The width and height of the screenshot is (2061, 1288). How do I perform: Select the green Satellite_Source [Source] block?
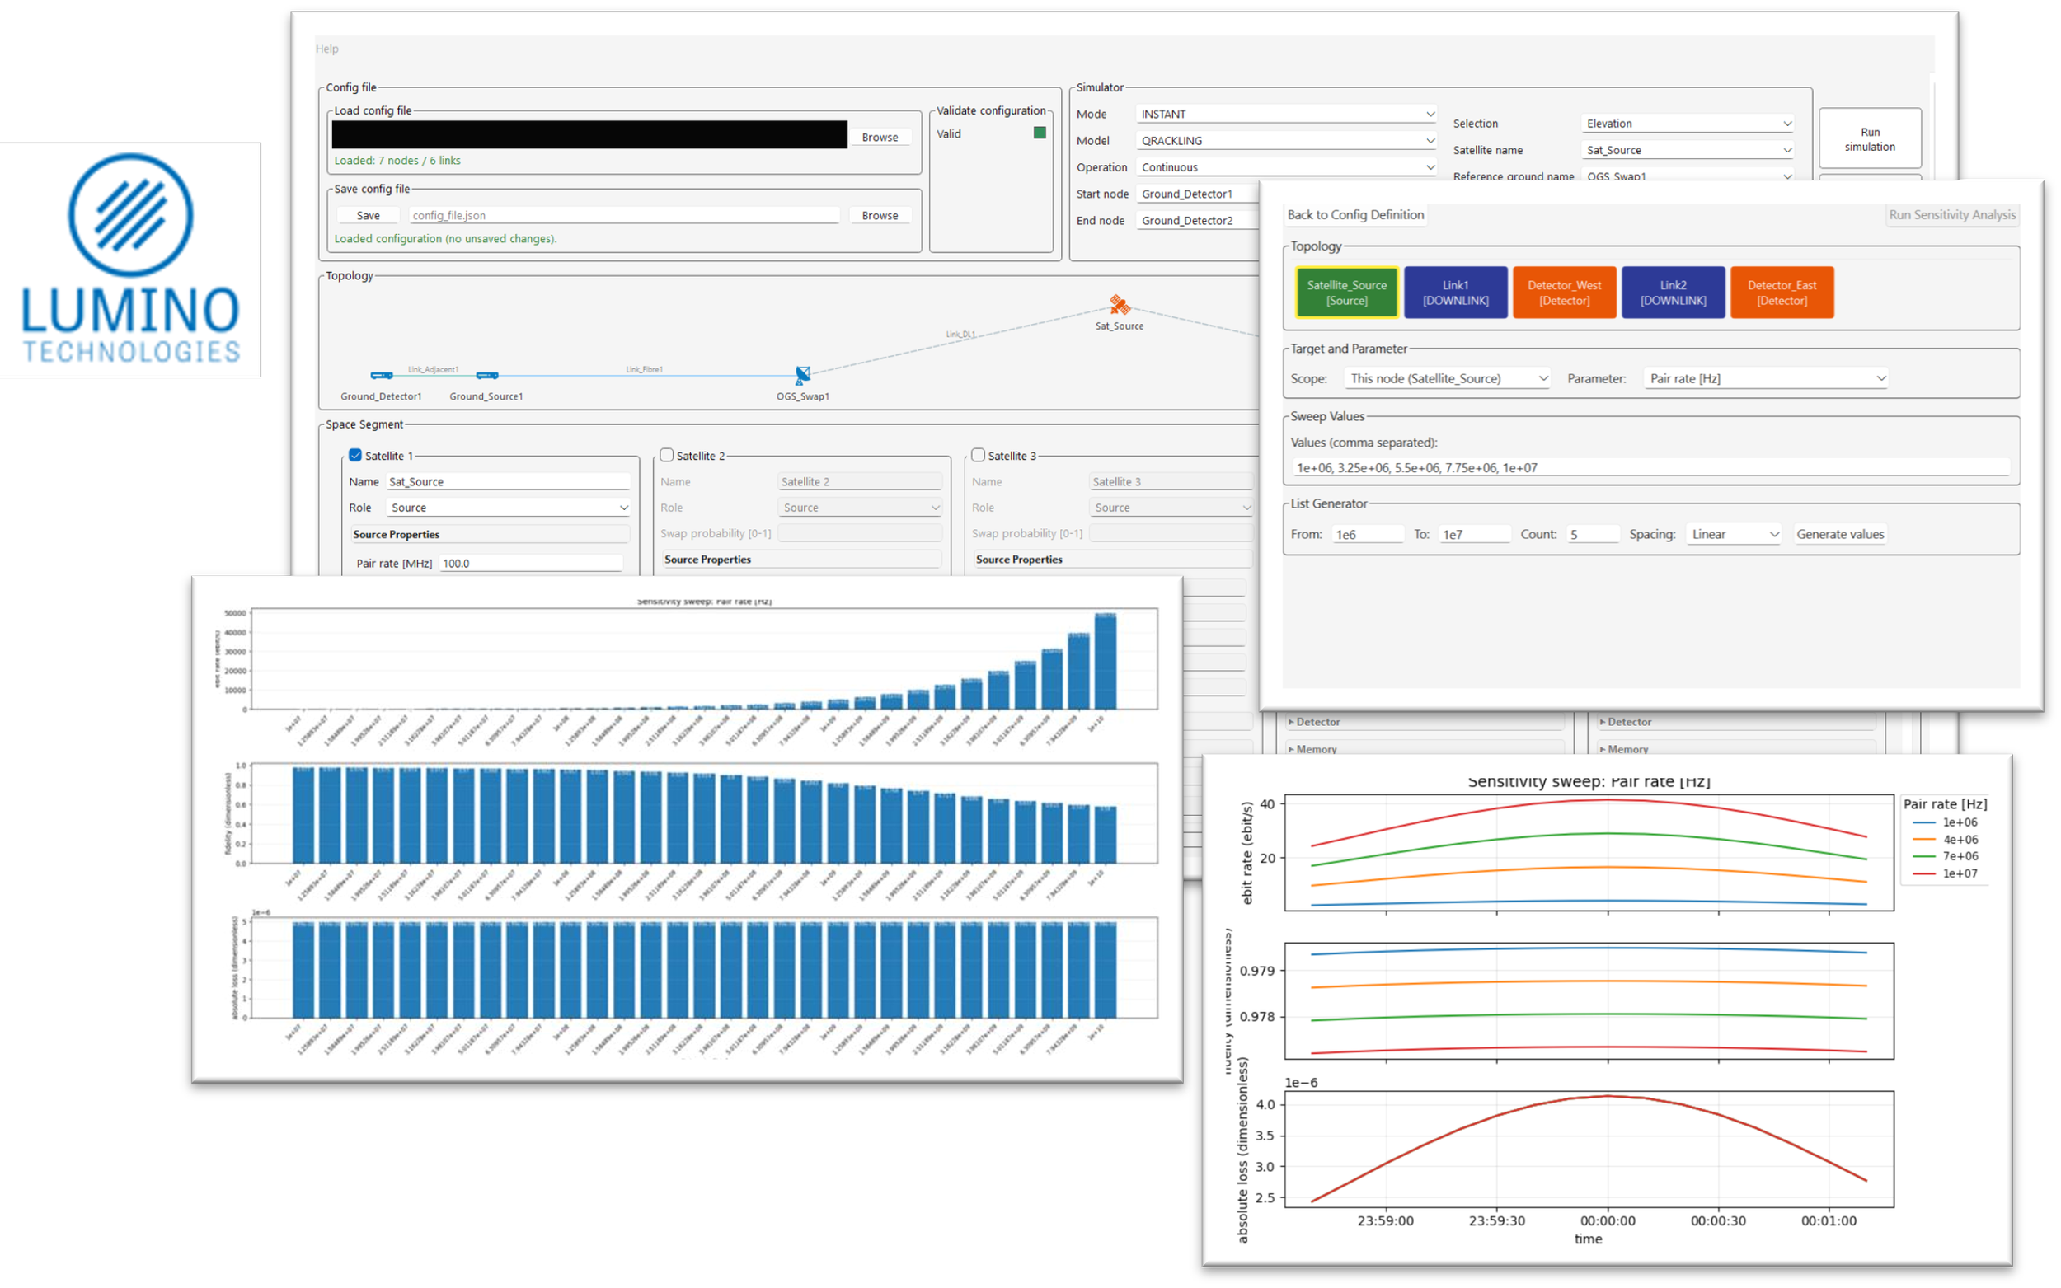click(x=1347, y=293)
